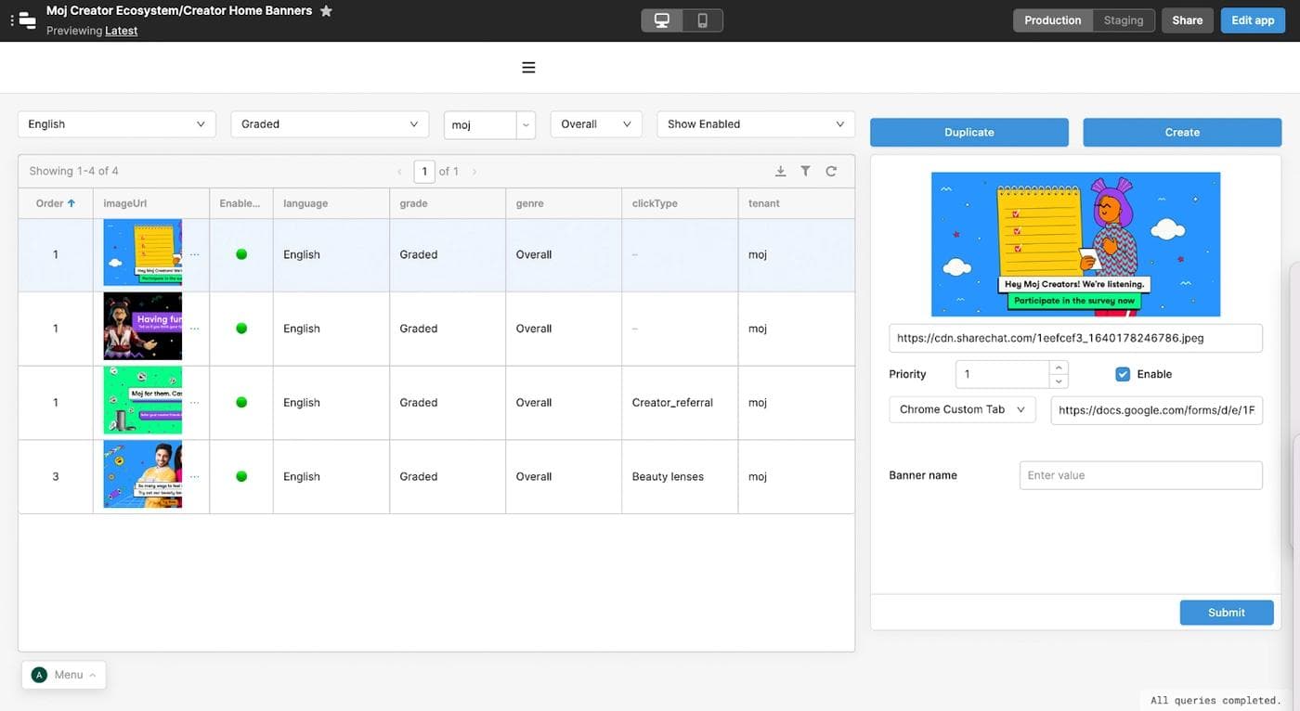The width and height of the screenshot is (1300, 711).
Task: Click the Submit button
Action: coord(1226,612)
